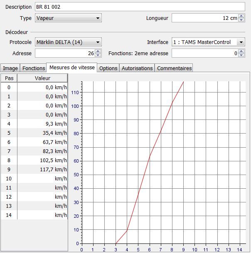The height and width of the screenshot is (253, 251).
Task: Increase the 2eme adresse value
Action: click(x=242, y=51)
